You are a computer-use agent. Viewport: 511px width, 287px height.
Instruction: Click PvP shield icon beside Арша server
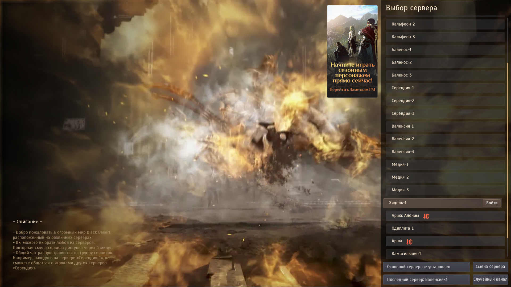pos(409,242)
